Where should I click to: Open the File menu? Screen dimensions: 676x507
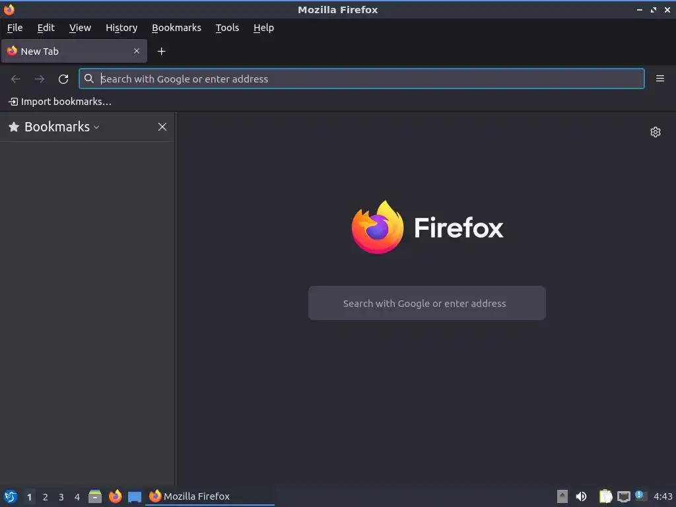tap(15, 28)
